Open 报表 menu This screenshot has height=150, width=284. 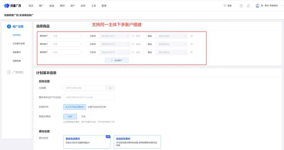click(52, 6)
